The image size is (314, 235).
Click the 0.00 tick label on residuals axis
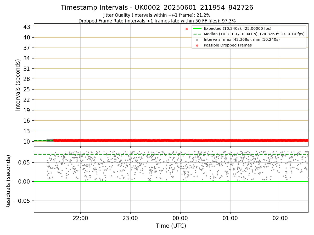[x=25, y=181]
